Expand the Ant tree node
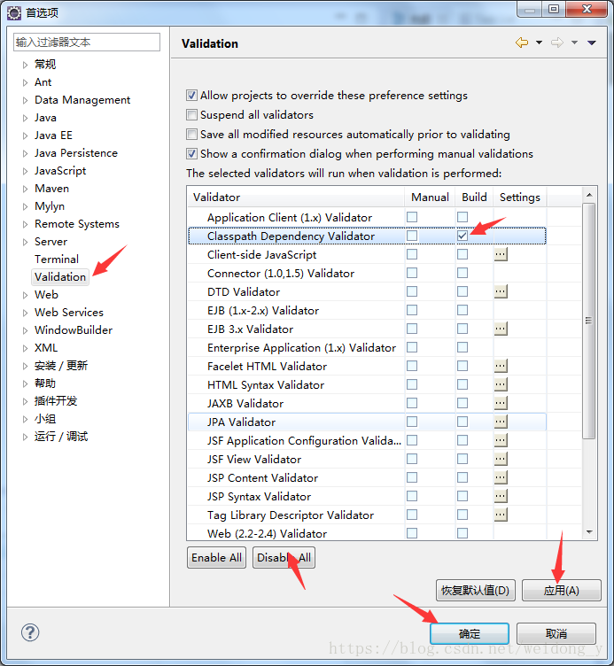This screenshot has width=614, height=666. [x=25, y=82]
